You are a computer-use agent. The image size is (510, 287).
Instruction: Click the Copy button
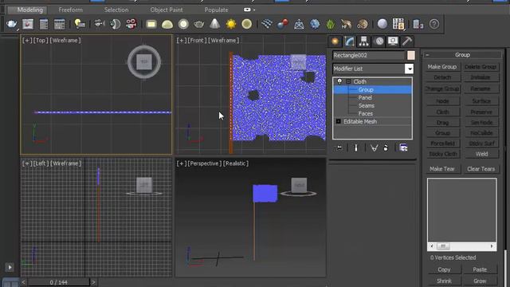(x=444, y=269)
